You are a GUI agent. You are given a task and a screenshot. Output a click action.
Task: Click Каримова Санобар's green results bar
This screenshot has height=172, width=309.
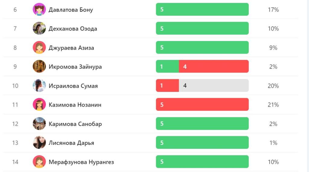tap(202, 124)
